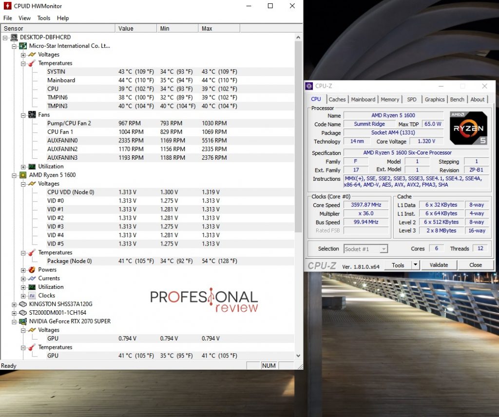Click the Voltages icon under AMD Ryzen 5 1600
The width and height of the screenshot is (499, 417).
coord(32,184)
